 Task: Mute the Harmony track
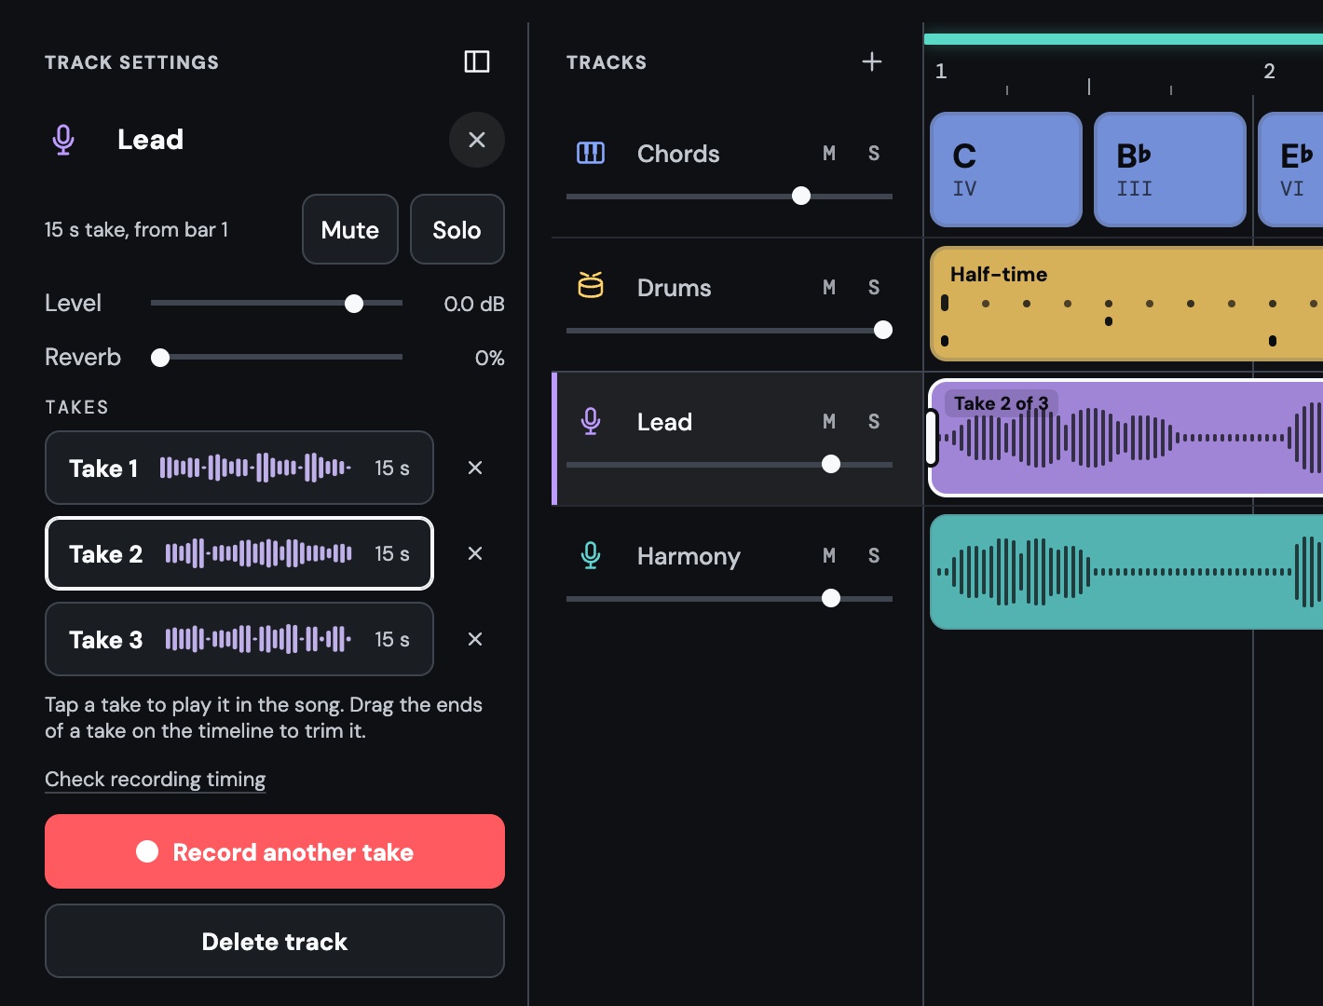pyautogui.click(x=829, y=555)
